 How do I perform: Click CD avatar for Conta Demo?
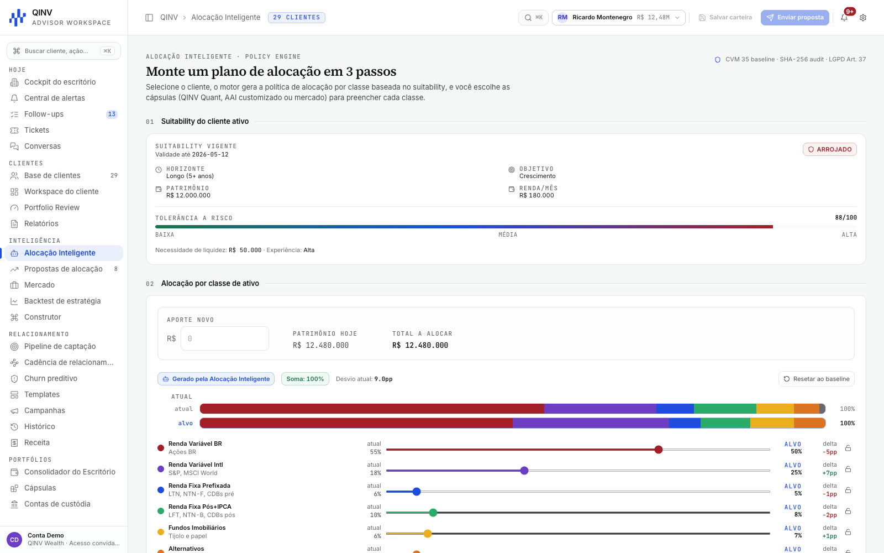pos(14,539)
